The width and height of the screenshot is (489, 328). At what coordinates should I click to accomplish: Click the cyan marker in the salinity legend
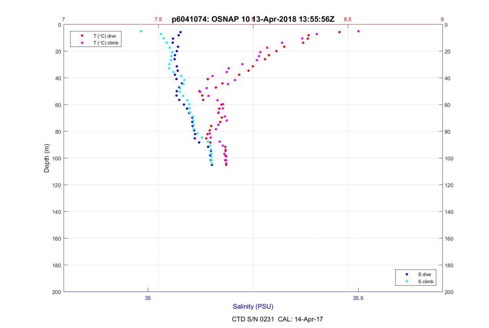(407, 281)
